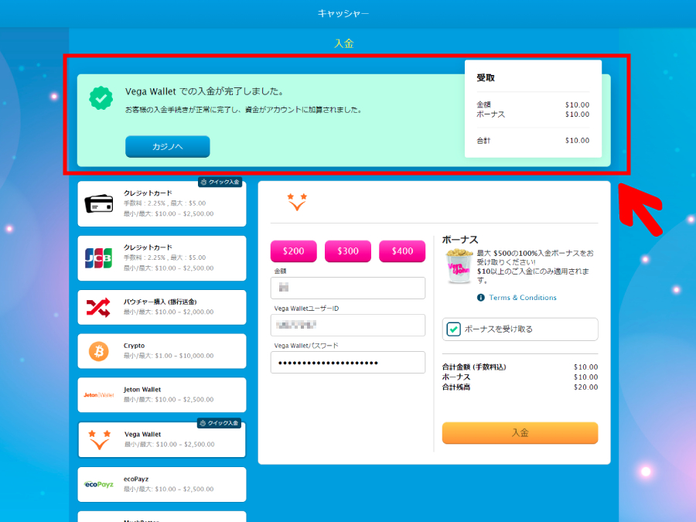Select the $400 quick amount button
Screen dimensions: 696x522
(x=402, y=251)
